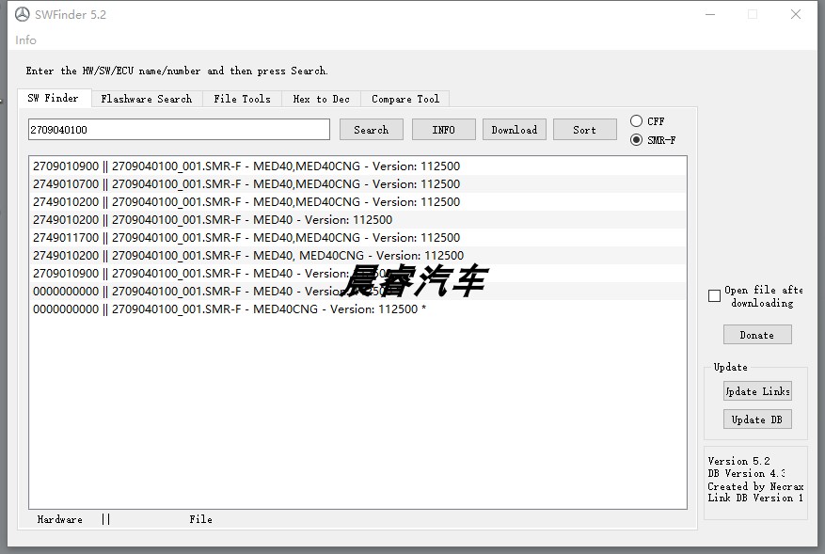The width and height of the screenshot is (825, 554).
Task: Click the Update DB button
Action: tap(757, 419)
